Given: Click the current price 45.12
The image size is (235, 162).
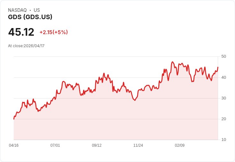Looking at the screenshot, I should tap(21, 32).
